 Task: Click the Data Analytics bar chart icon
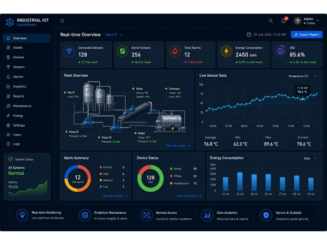pos(207,215)
